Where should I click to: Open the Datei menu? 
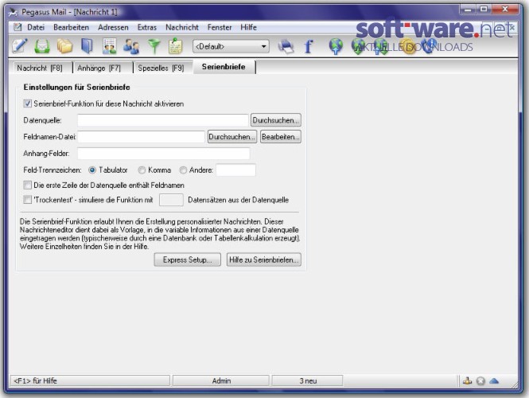pyautogui.click(x=36, y=27)
